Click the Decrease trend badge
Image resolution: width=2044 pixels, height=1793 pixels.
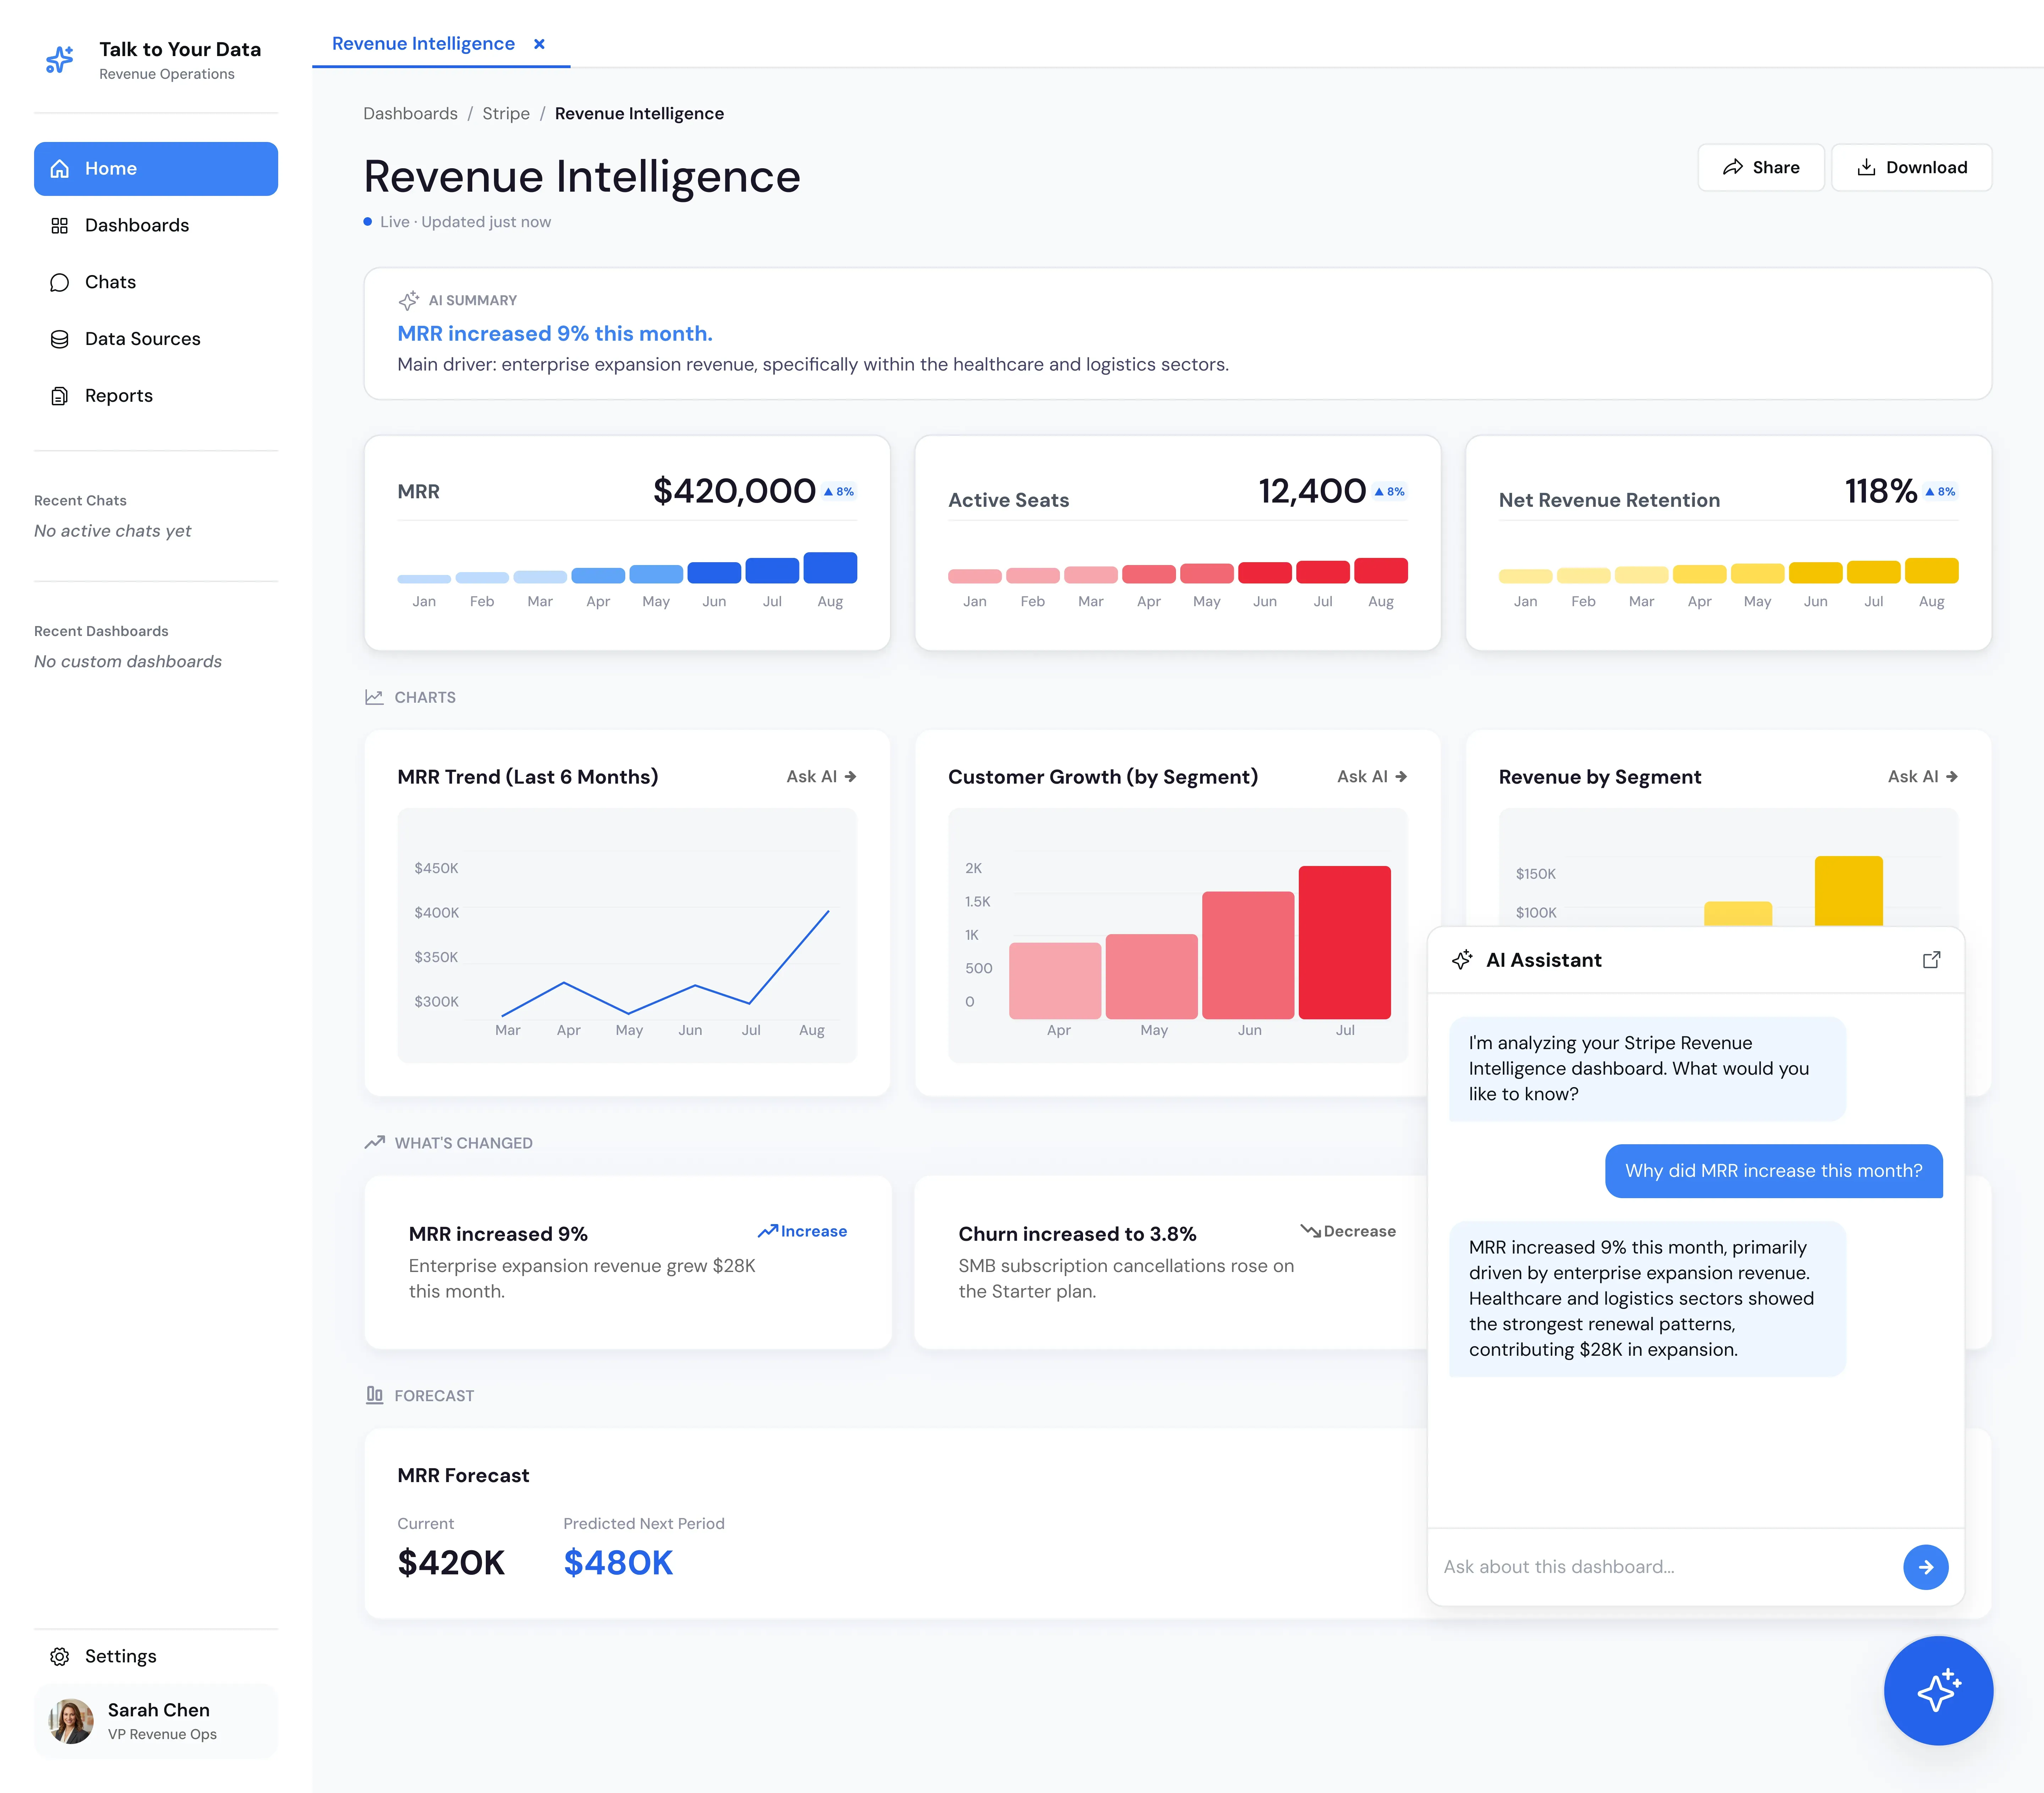pyautogui.click(x=1348, y=1232)
